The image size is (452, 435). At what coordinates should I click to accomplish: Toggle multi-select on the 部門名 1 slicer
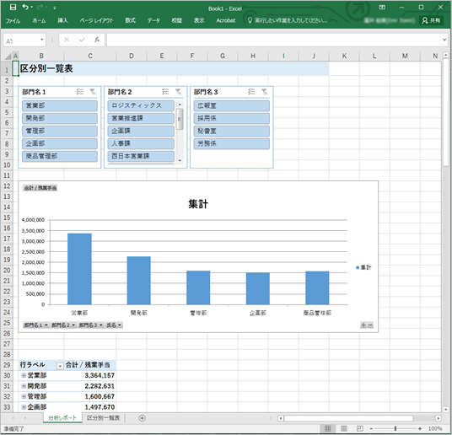pyautogui.click(x=80, y=92)
